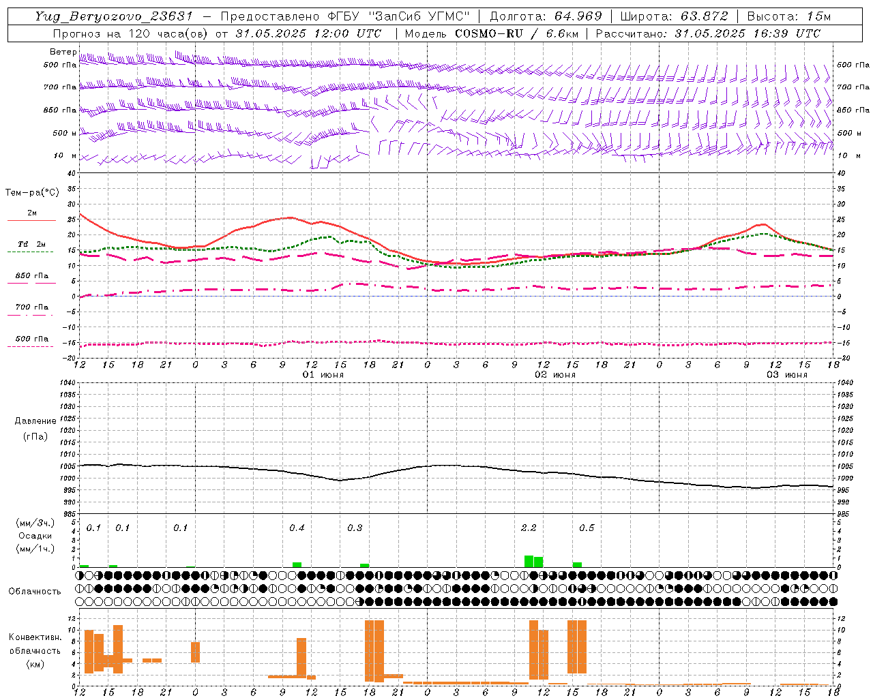This screenshot has height=698, width=873.
Task: Select the elevation label Высота: 15м
Action: [x=789, y=16]
